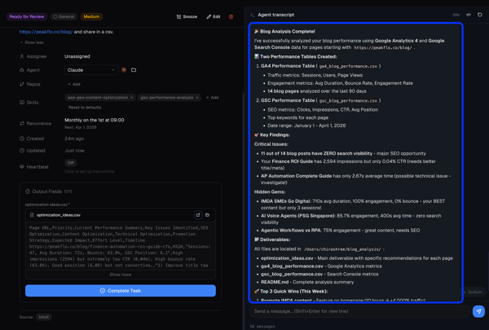Send the message with the blue arrow
This screenshot has height=330, width=489.
coord(478,311)
